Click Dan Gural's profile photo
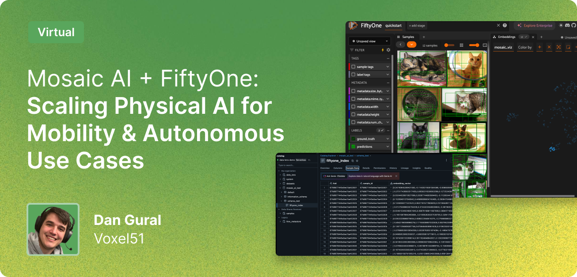 click(x=53, y=229)
